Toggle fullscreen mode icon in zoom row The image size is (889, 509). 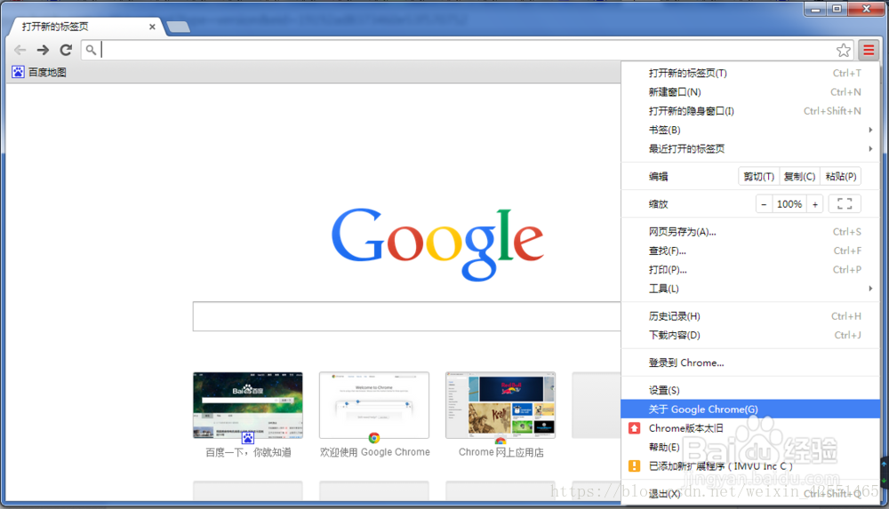(845, 204)
